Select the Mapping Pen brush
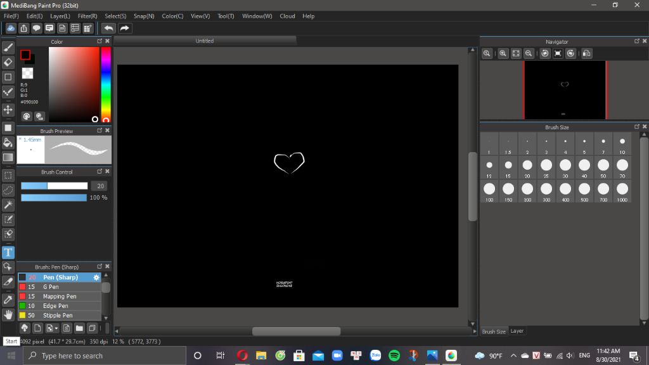 59,297
